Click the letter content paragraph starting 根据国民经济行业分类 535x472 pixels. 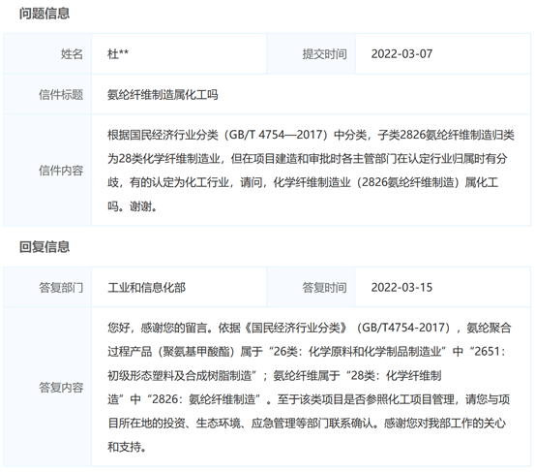pos(311,171)
